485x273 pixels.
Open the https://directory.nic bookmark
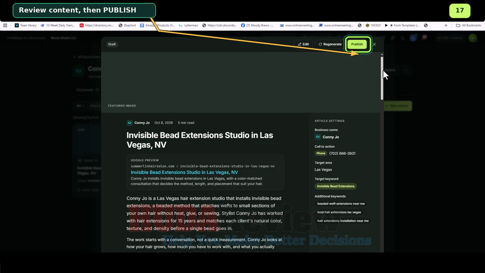[97, 26]
